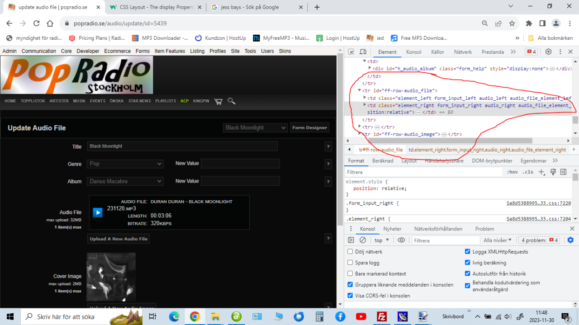579x325 pixels.
Task: Bookmark this page with the star icon
Action: pyautogui.click(x=512, y=24)
